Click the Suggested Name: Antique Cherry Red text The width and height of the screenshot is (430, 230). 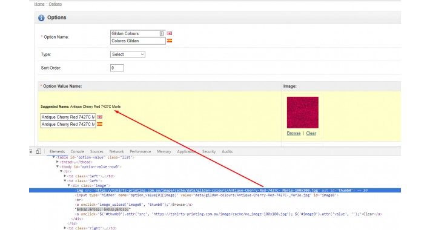(x=81, y=107)
